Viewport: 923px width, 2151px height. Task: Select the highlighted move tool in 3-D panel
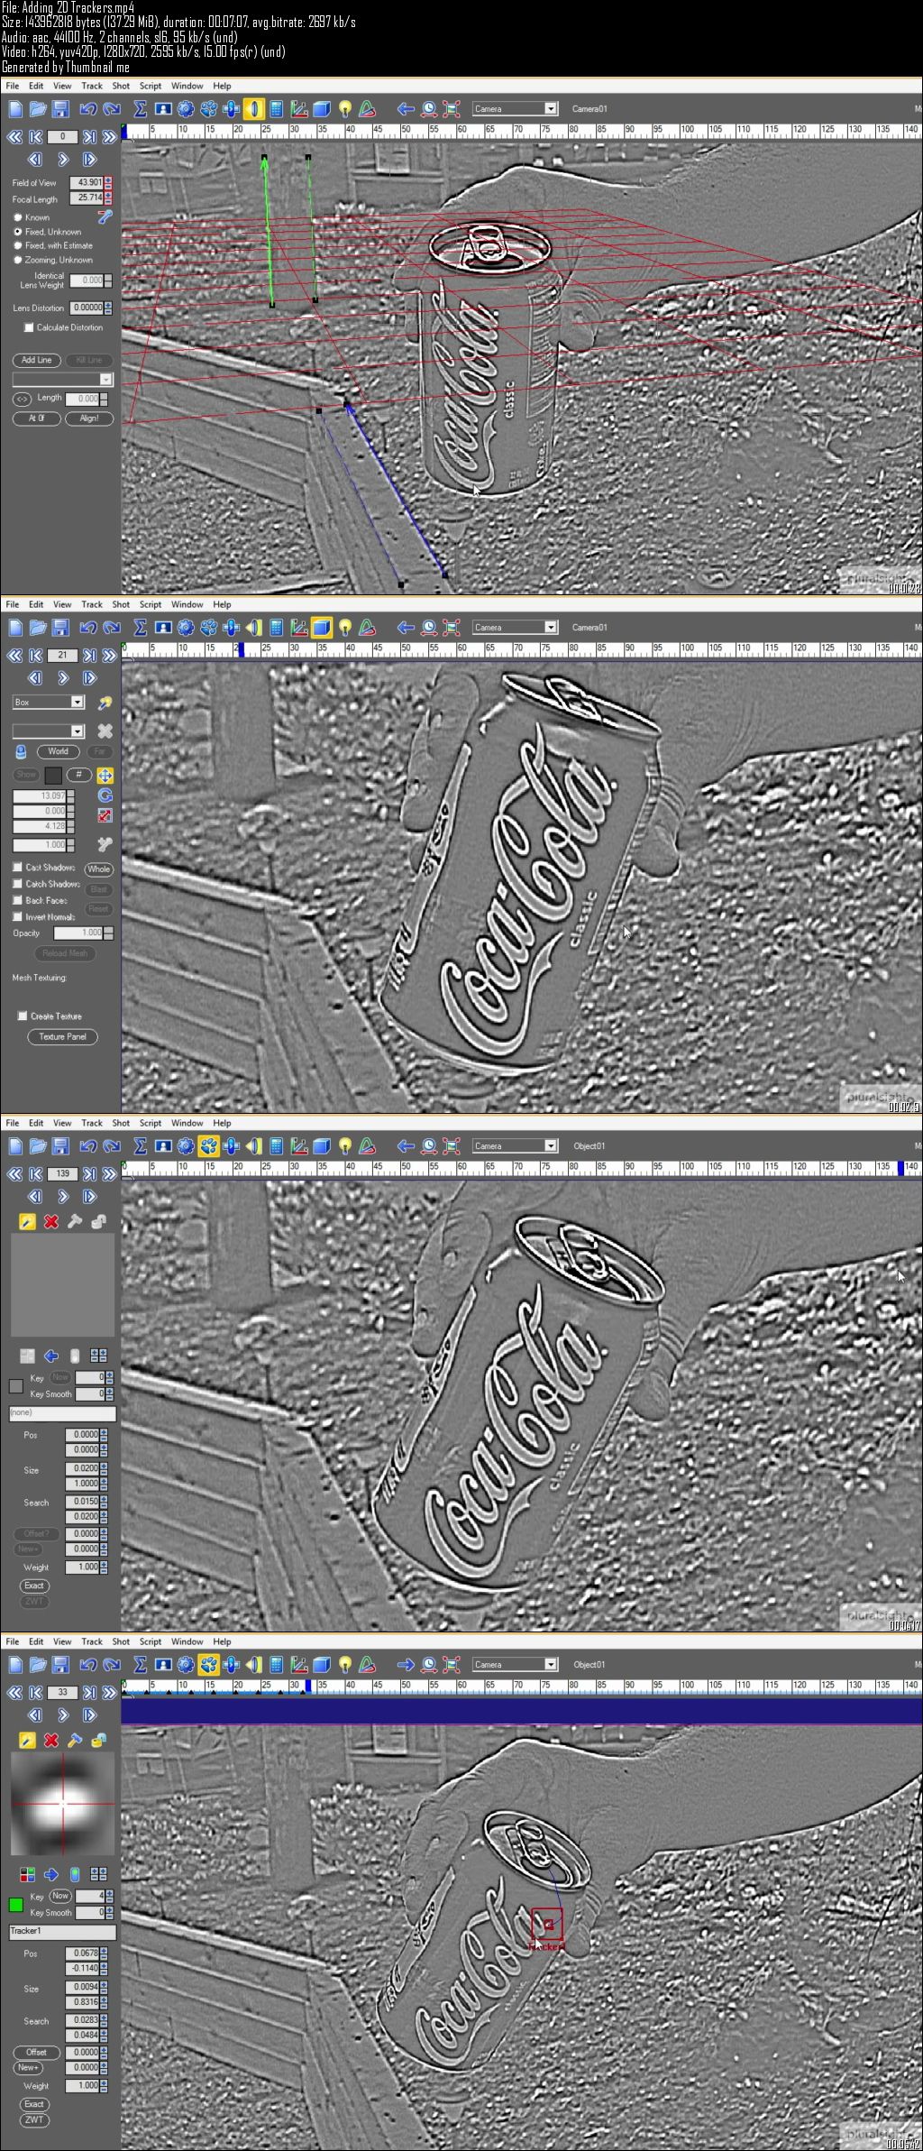[x=105, y=776]
